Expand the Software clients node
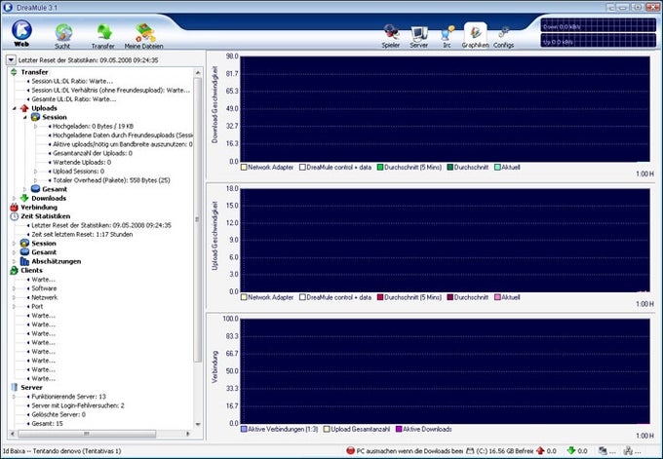This screenshot has width=663, height=459. (14, 288)
